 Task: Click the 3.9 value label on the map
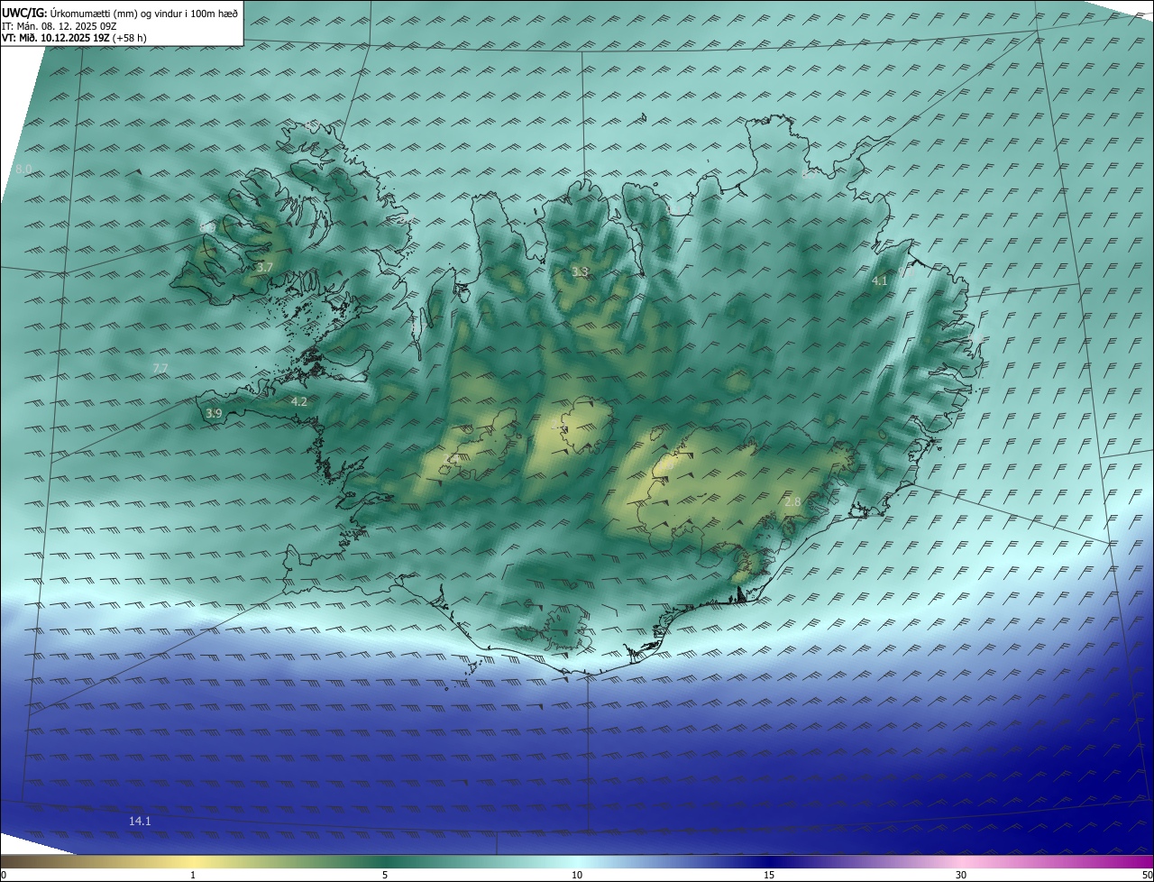pos(214,413)
